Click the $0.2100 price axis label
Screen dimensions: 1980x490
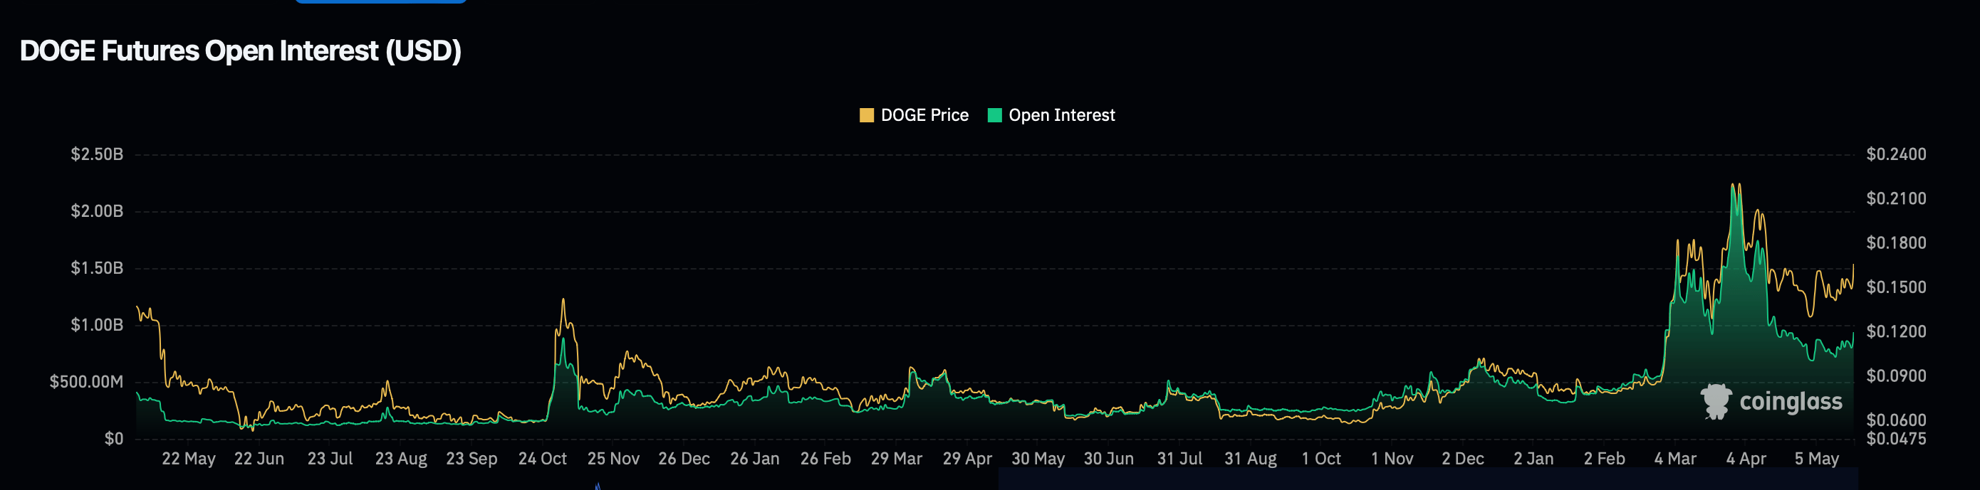1896,199
